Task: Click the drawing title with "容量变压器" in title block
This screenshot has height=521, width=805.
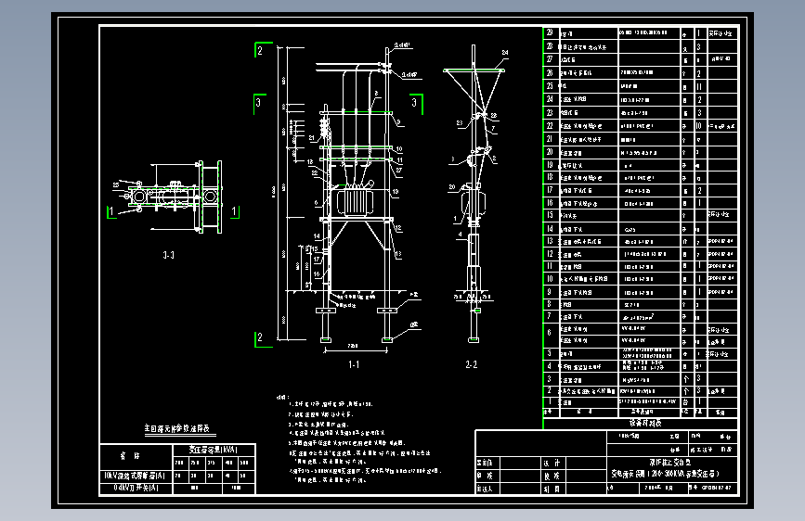Action: click(666, 474)
